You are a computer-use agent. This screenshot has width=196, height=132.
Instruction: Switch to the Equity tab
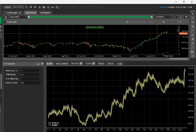click(x=50, y=63)
